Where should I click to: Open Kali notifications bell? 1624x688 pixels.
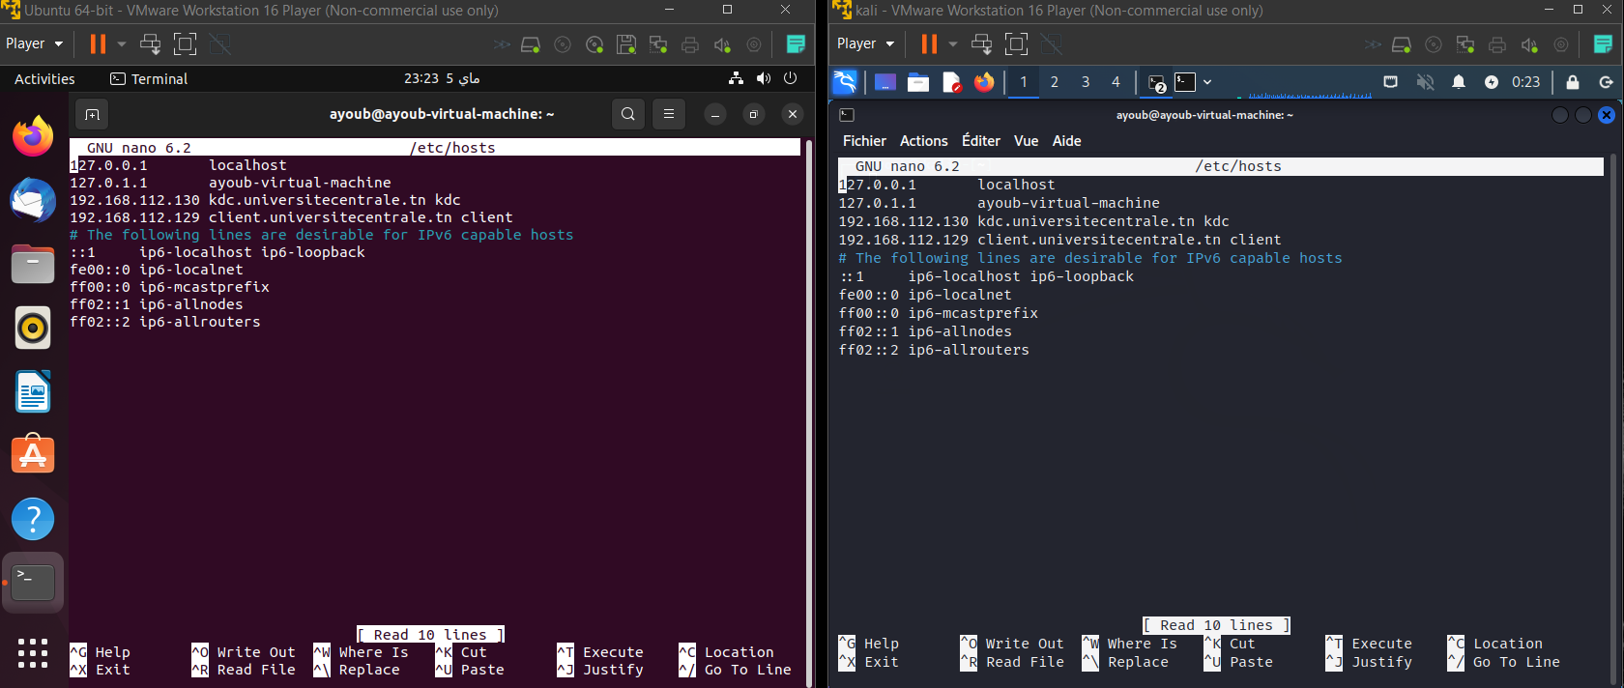point(1459,82)
